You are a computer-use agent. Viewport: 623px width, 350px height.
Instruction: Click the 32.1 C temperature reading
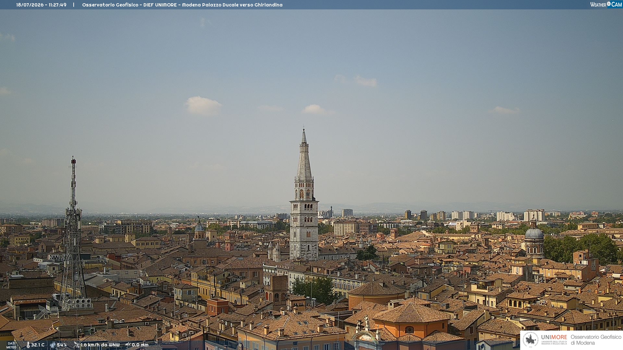tap(38, 345)
